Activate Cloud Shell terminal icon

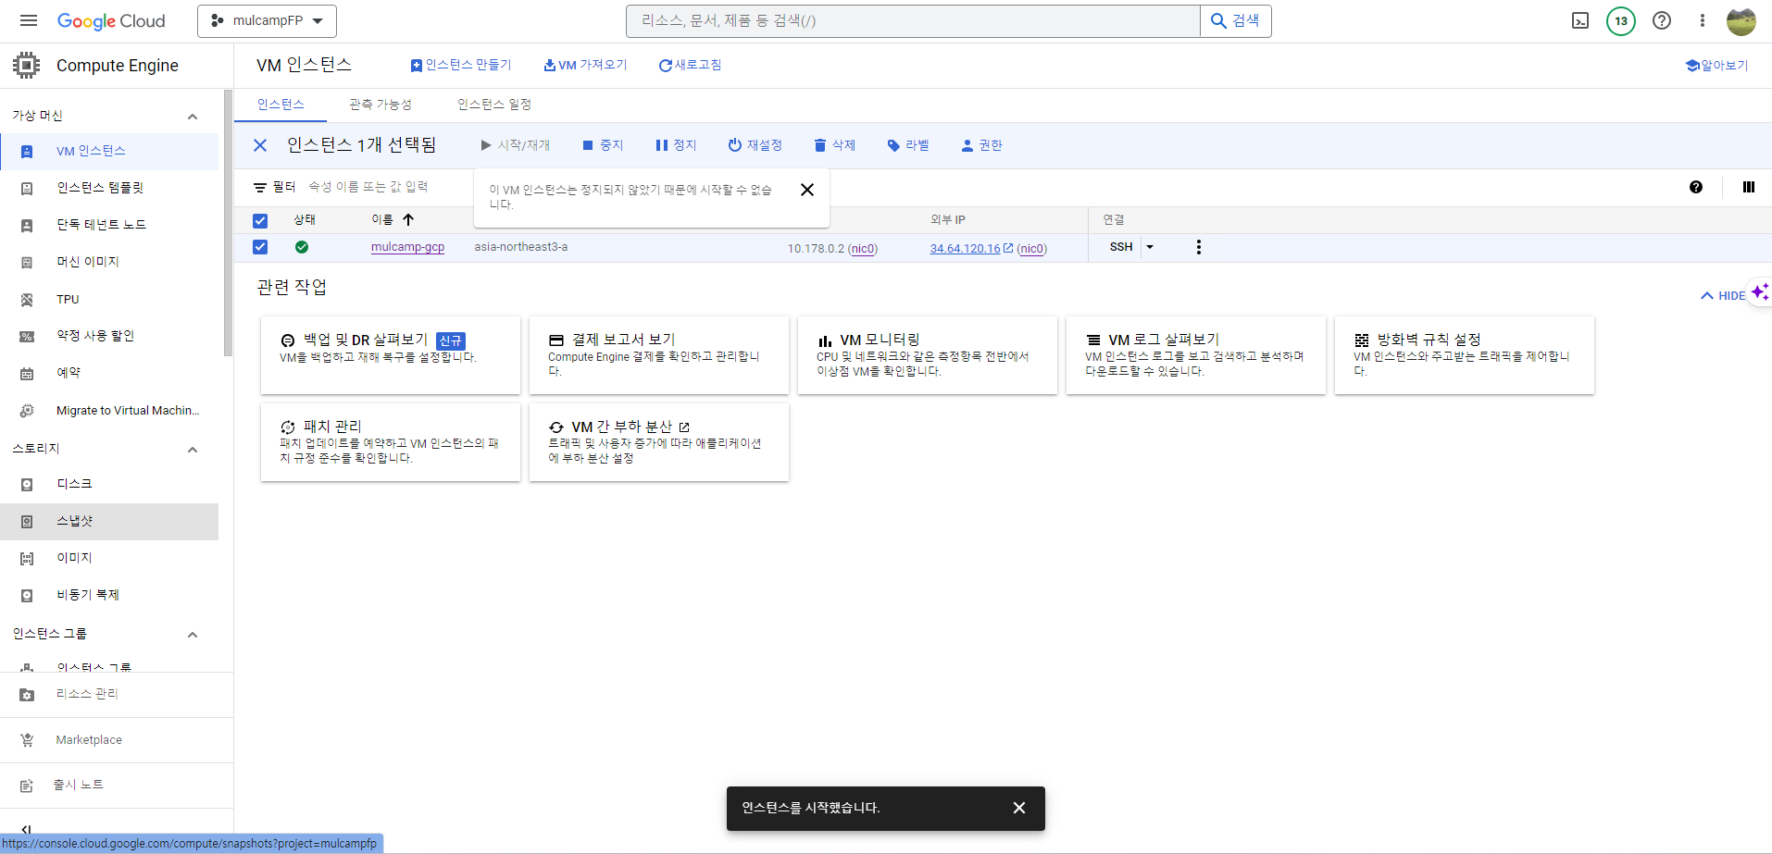1580,20
